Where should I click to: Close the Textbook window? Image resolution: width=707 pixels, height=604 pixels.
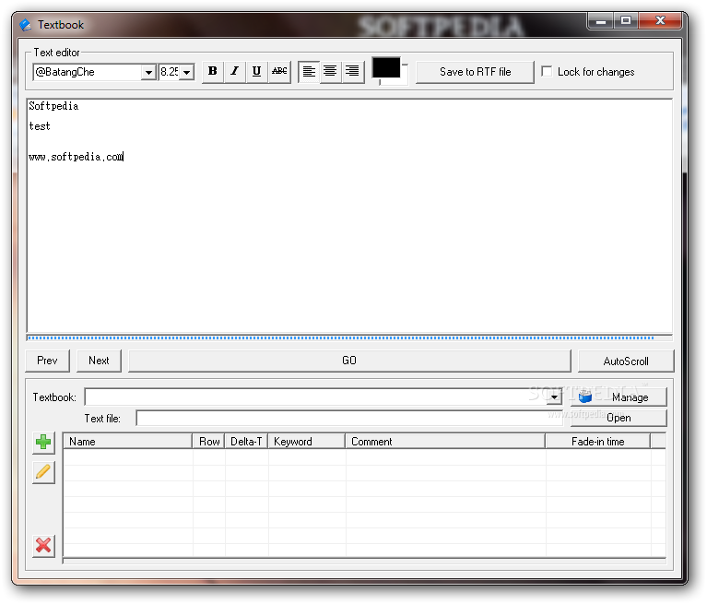click(660, 21)
